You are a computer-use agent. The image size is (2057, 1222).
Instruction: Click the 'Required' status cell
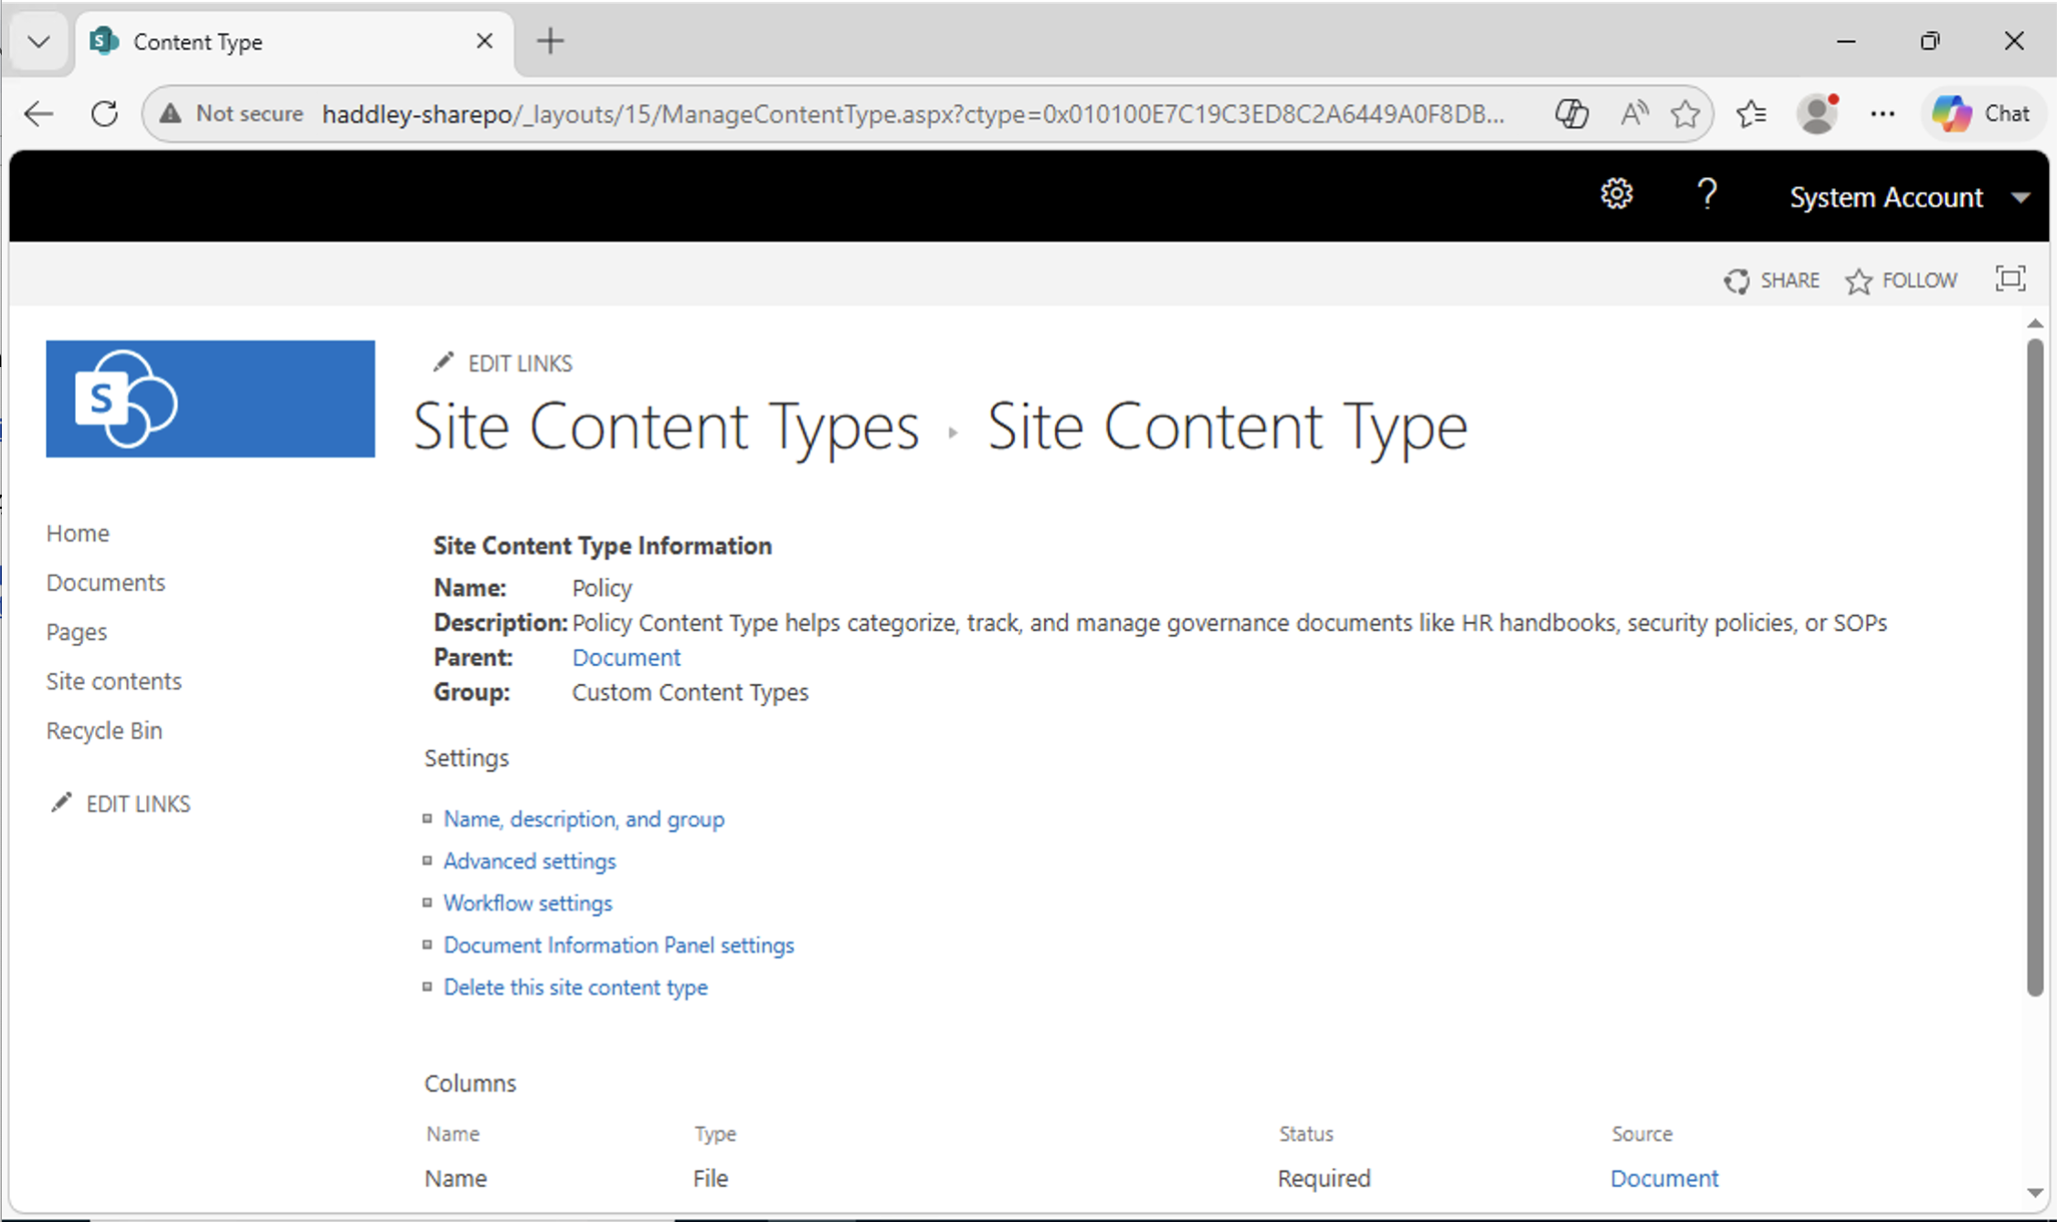[1324, 1178]
